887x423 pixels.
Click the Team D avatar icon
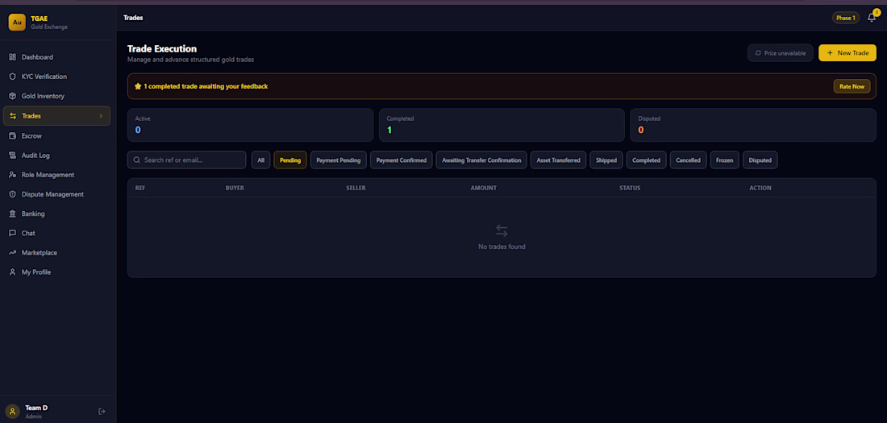pos(12,411)
